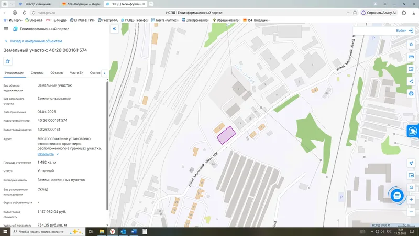This screenshot has height=236, width=419.
Task: Add parcel to favorites with star
Action: click(8, 61)
